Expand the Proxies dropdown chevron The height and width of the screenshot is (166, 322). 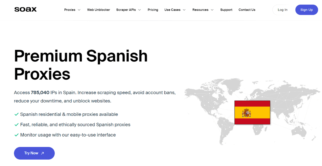point(79,10)
